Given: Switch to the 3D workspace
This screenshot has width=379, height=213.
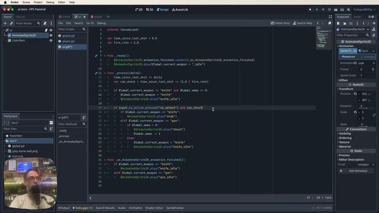Looking at the screenshot, I should (x=150, y=9).
